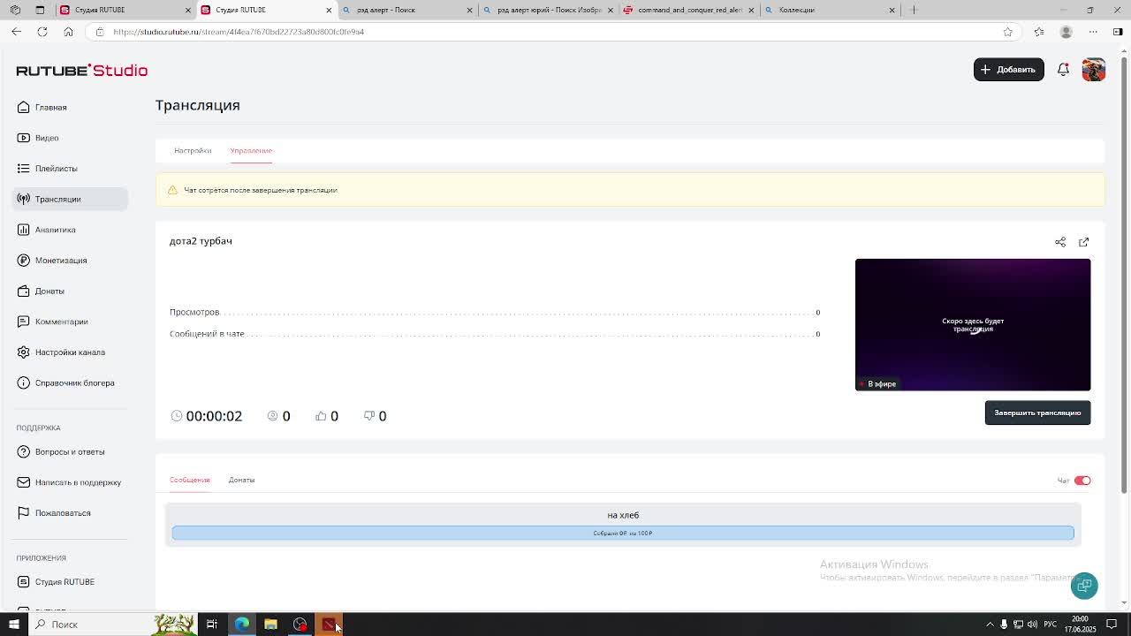Close the рэд алерт - Поиск tab
This screenshot has width=1131, height=636.
pyautogui.click(x=469, y=10)
